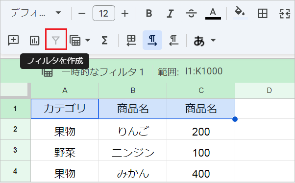Increase font size with plus button

(x=125, y=13)
